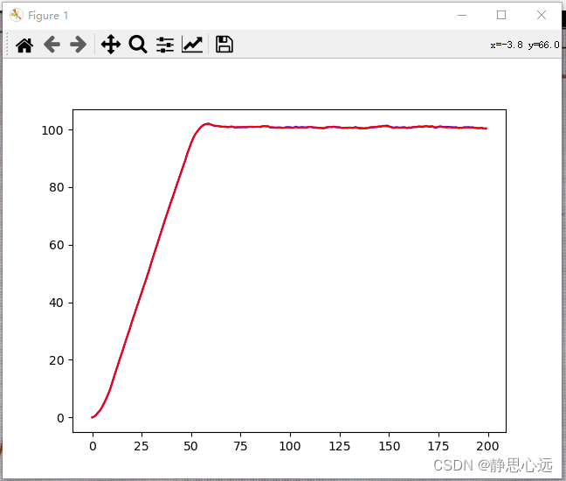Go back to the previous view
The width and height of the screenshot is (566, 481).
[52, 45]
